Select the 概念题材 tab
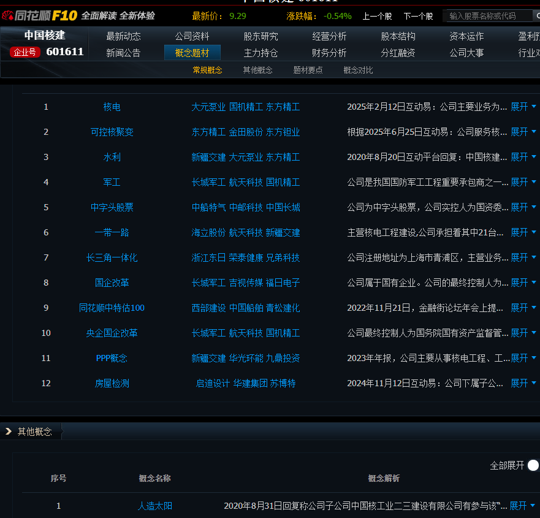This screenshot has width=540, height=518. pyautogui.click(x=192, y=53)
